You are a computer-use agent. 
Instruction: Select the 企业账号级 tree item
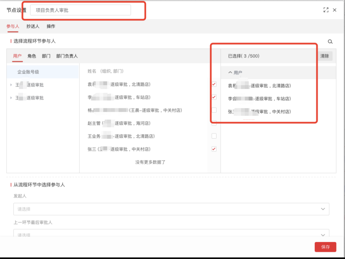coord(43,72)
